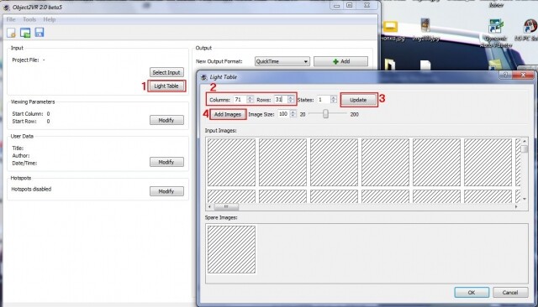Image resolution: width=538 pixels, height=307 pixels.
Task: Click the Light Table help question mark
Action: click(505, 75)
